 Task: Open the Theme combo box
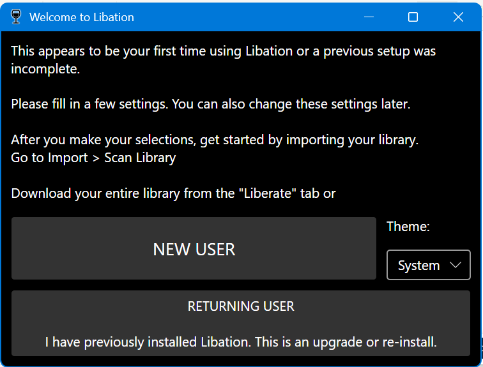[428, 265]
